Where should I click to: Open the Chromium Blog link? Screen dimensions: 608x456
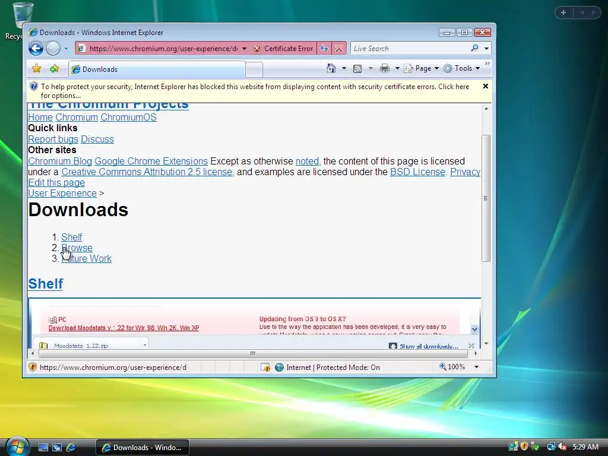point(60,161)
